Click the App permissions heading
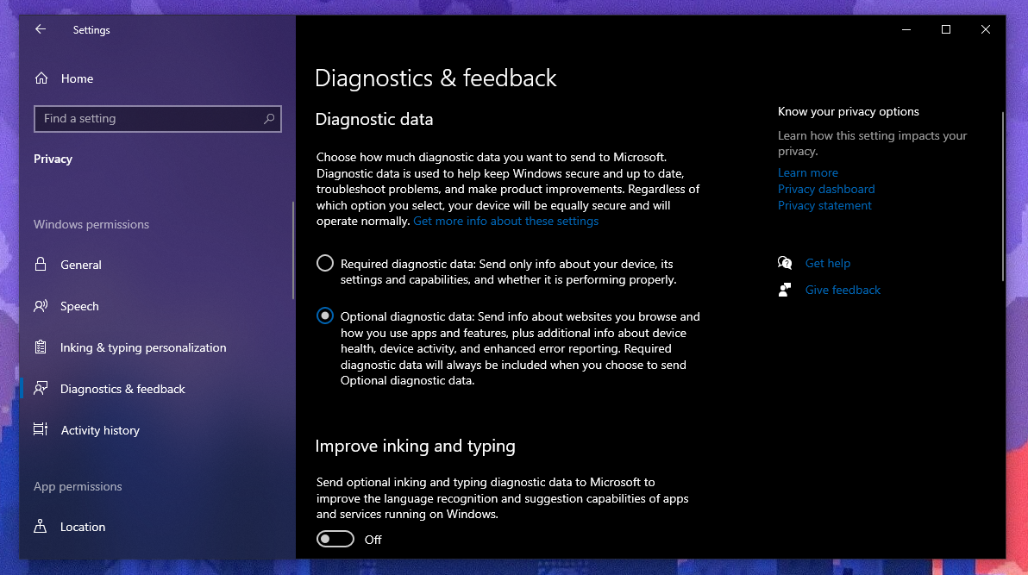1028x575 pixels. (x=78, y=486)
